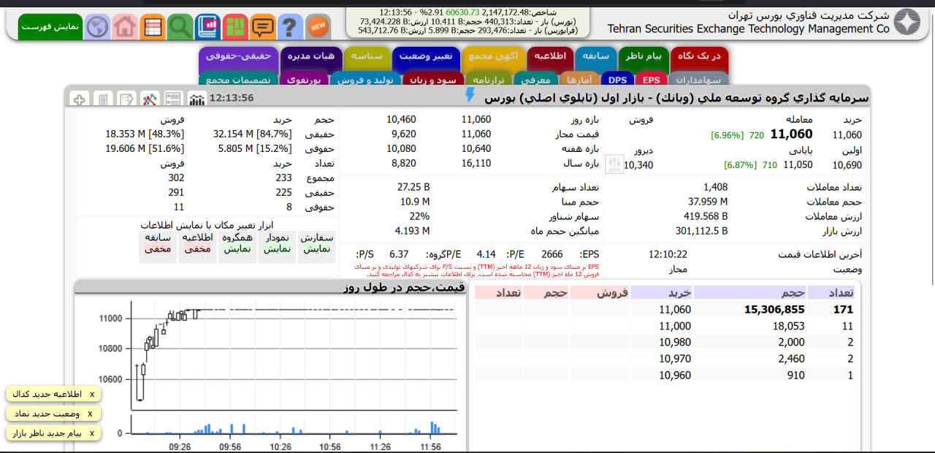Image resolution: width=935 pixels, height=453 pixels.
Task: Click the order book price 10,980
Action: point(674,343)
